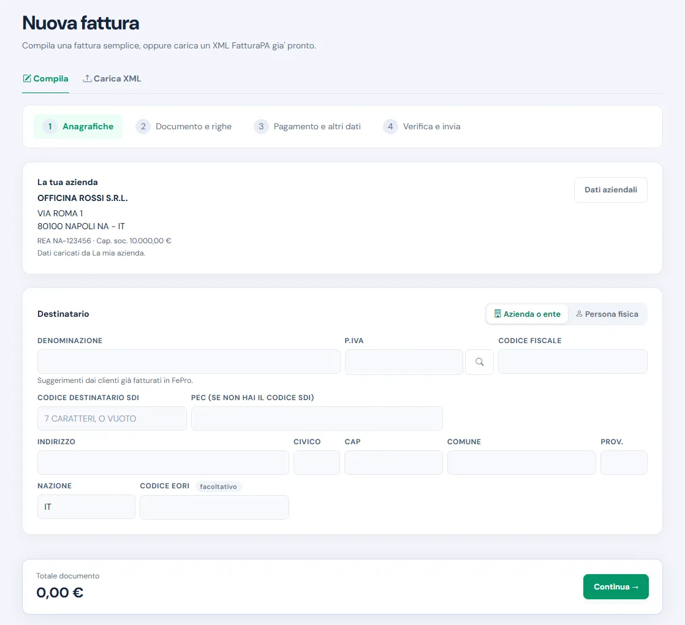Go to step 4 Verifica e invia
This screenshot has height=625, width=685.
pos(422,126)
